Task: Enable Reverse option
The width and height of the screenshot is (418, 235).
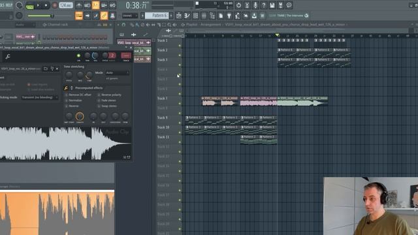Action: pyautogui.click(x=72, y=106)
